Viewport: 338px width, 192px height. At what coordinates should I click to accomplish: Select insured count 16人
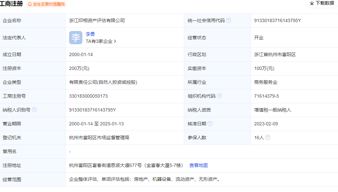(x=259, y=138)
